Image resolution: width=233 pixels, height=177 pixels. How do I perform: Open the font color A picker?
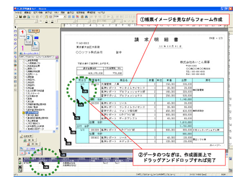tap(47, 21)
